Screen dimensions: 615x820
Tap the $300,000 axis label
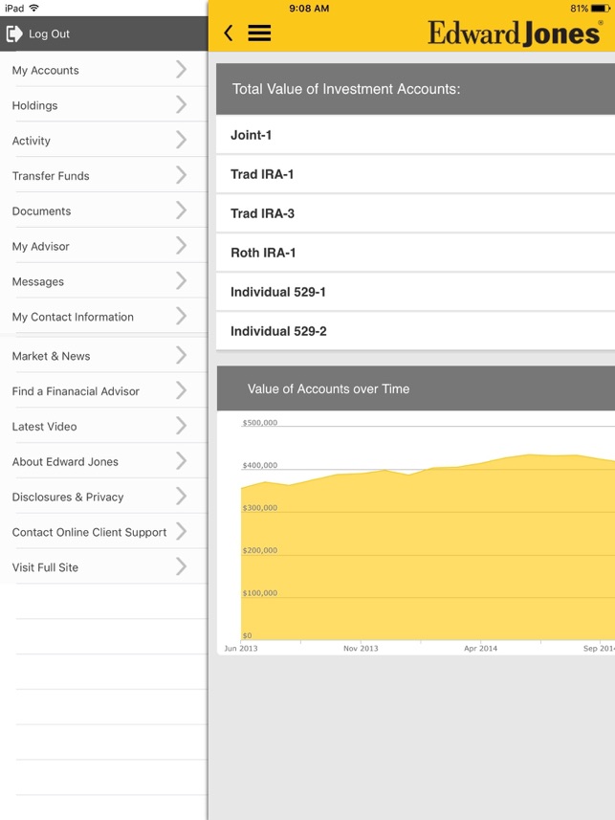[259, 508]
